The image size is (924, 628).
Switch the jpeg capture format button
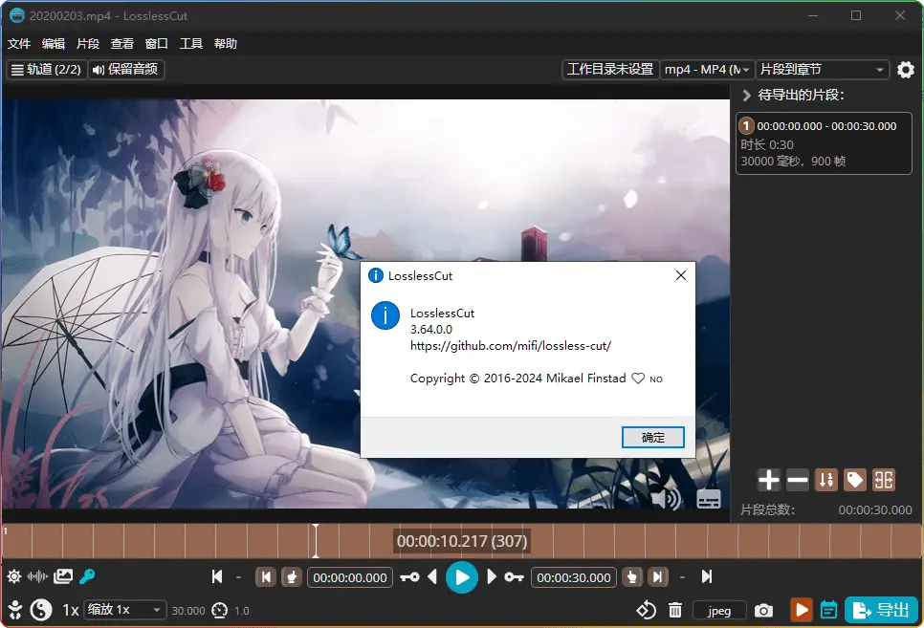coord(719,611)
